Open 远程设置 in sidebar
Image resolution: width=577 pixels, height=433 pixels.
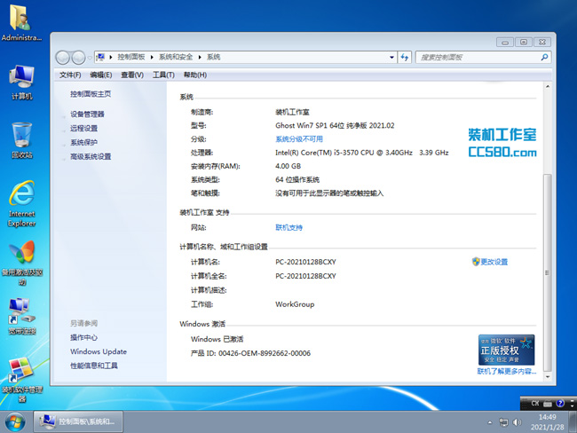(x=84, y=129)
